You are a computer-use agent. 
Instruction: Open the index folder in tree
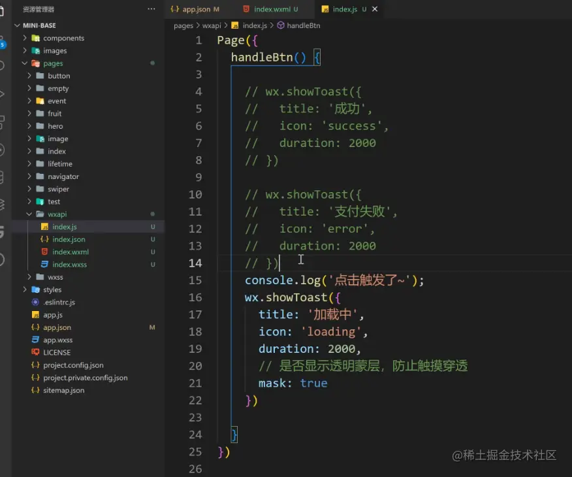[x=57, y=151]
